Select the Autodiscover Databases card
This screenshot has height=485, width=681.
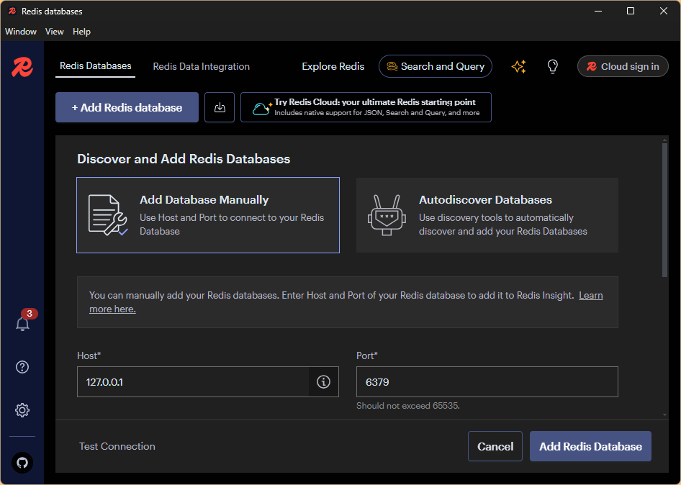click(487, 215)
